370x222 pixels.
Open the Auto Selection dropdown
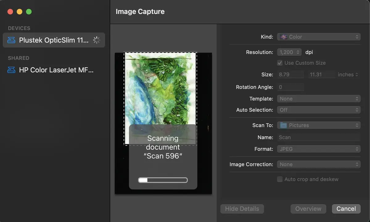[319, 110]
